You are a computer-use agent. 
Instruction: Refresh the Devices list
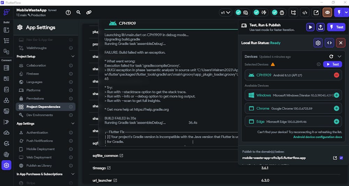coord(331,56)
